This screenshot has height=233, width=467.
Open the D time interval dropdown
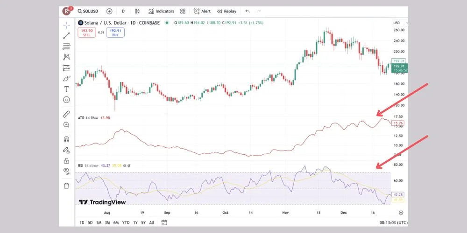pos(123,11)
